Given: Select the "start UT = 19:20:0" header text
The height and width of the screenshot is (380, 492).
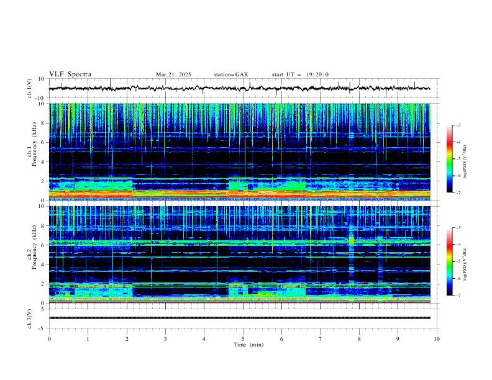Looking at the screenshot, I should [x=300, y=75].
